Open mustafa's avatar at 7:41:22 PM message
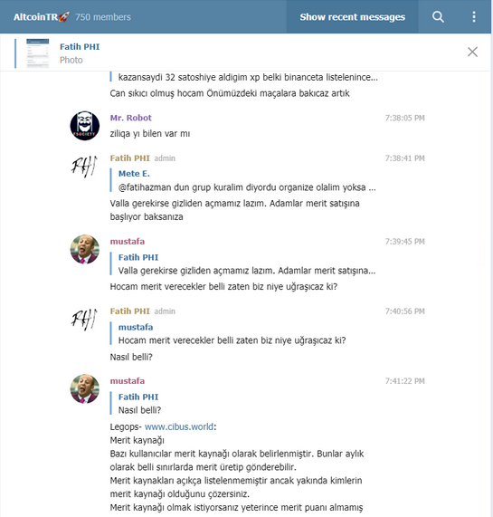Viewport: 493px width, 517px height. pyautogui.click(x=85, y=388)
